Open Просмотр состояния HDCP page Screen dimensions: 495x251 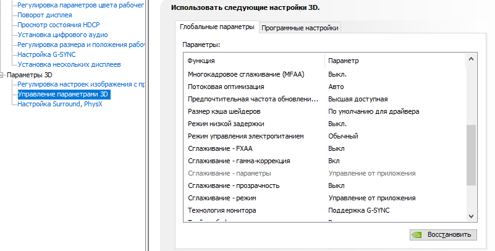[59, 25]
